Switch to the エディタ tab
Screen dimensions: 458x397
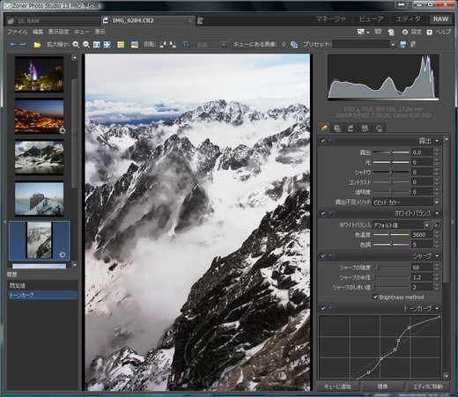click(408, 18)
